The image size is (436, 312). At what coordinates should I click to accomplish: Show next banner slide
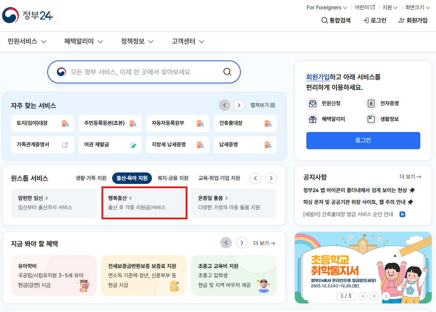pyautogui.click(x=386, y=296)
